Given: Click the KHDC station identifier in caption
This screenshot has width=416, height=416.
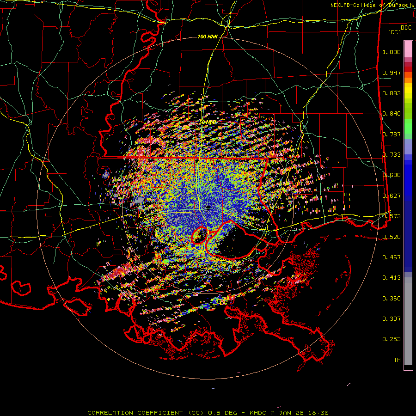Looking at the screenshot, I should (x=258, y=413).
